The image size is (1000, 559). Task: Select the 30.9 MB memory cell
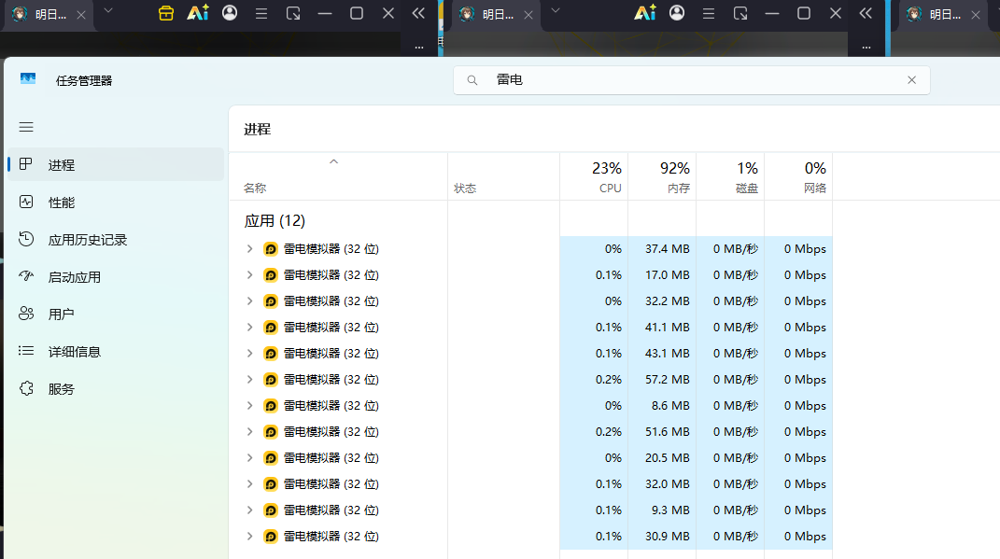click(x=662, y=536)
